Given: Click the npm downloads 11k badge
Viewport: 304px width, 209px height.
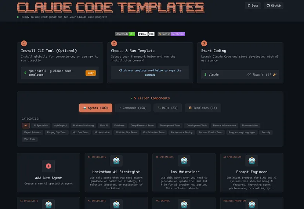Looking at the screenshot, I should pyautogui.click(x=125, y=34).
